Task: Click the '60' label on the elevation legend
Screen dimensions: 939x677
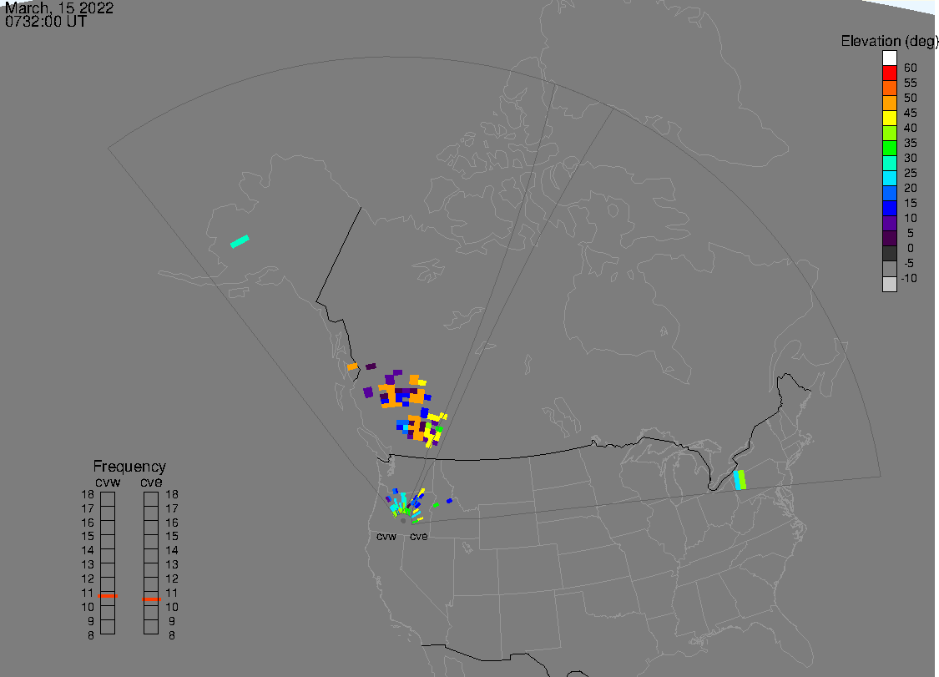Action: tap(911, 68)
